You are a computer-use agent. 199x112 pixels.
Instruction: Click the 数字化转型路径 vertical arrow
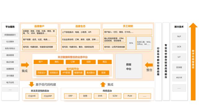193,62
